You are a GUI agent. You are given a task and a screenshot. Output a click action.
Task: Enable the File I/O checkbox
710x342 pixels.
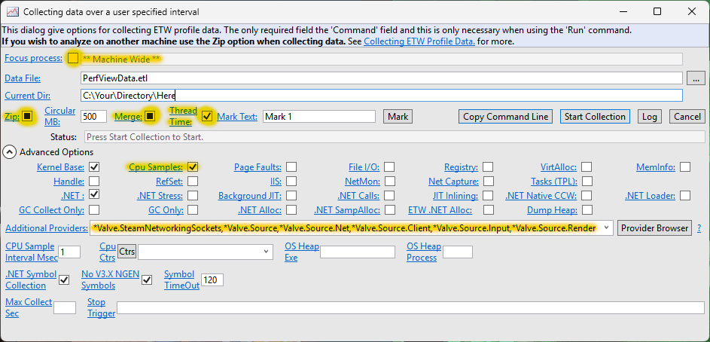[389, 167]
